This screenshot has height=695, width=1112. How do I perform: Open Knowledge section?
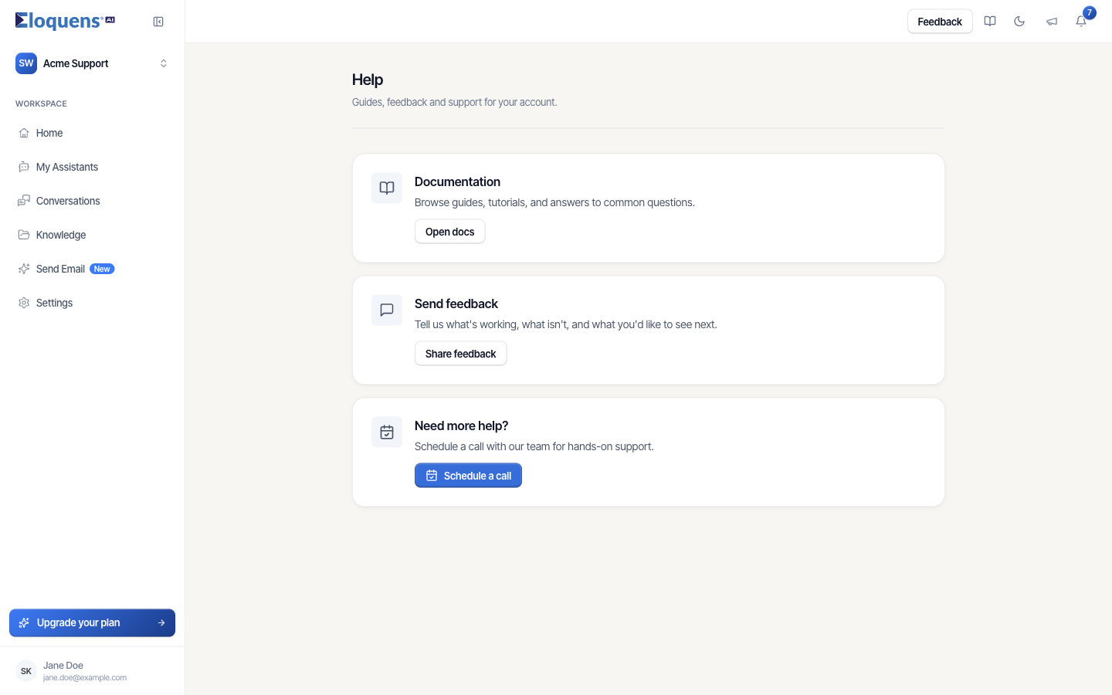(92, 235)
